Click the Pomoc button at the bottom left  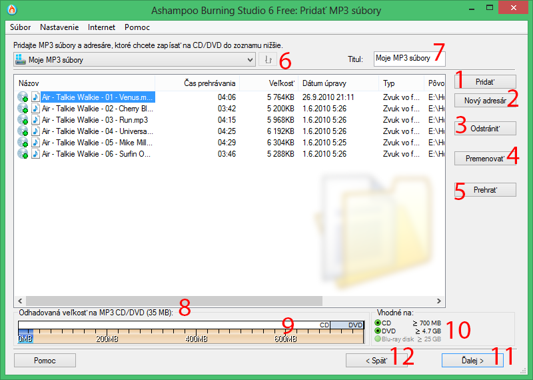point(45,361)
